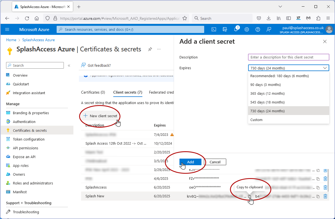Choose 90 days (3 months) expiry
This screenshot has width=335, height=219.
coord(288,85)
